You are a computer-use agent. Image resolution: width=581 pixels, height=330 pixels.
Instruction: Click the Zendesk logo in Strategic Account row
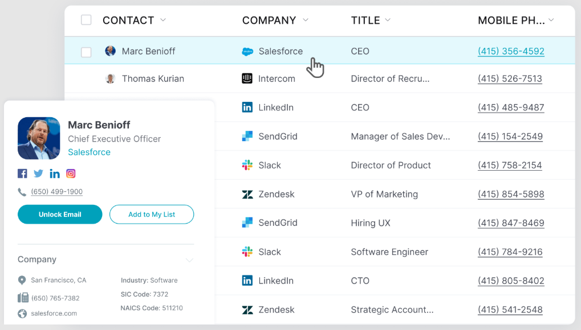pyautogui.click(x=247, y=310)
